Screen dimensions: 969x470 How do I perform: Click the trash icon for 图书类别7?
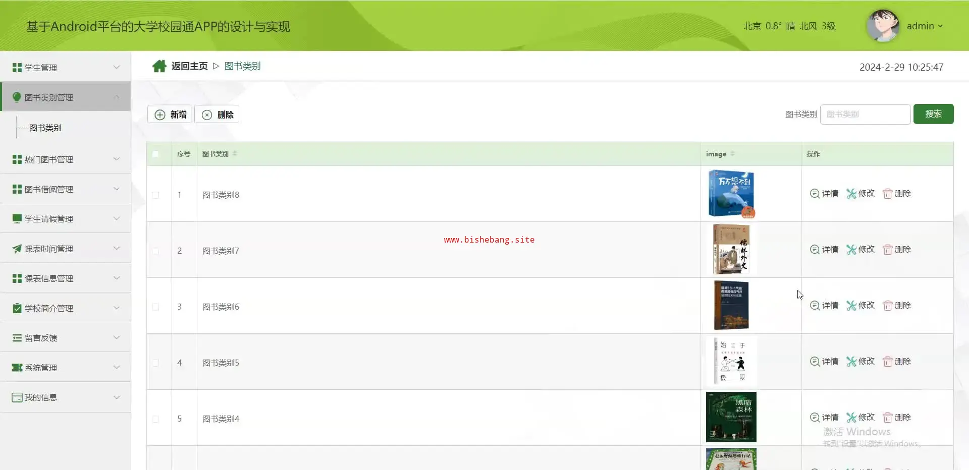point(887,250)
